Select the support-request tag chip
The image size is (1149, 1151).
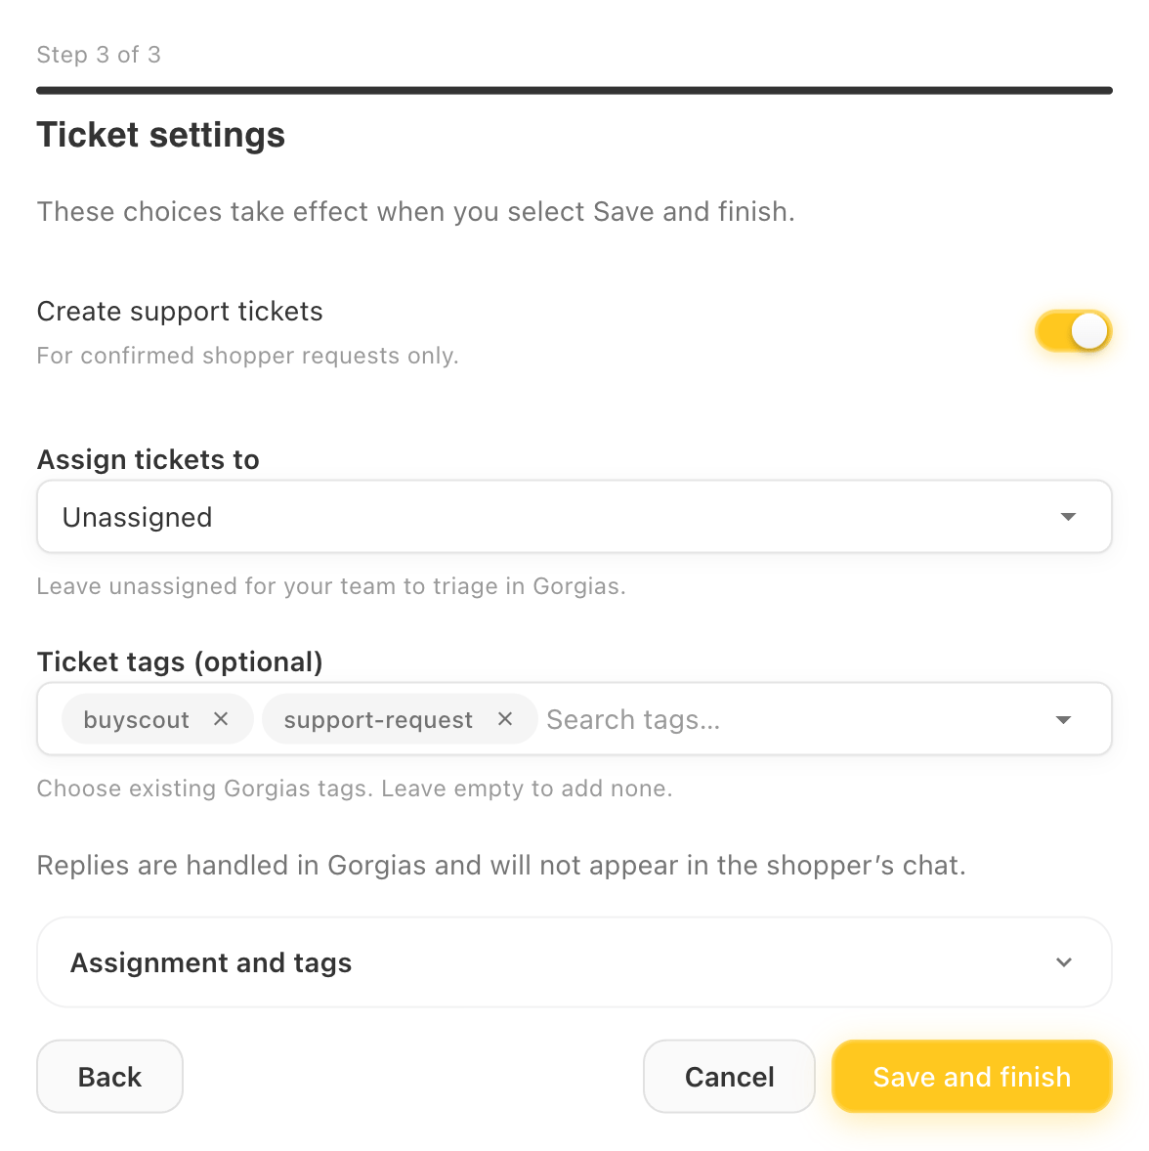click(x=378, y=719)
